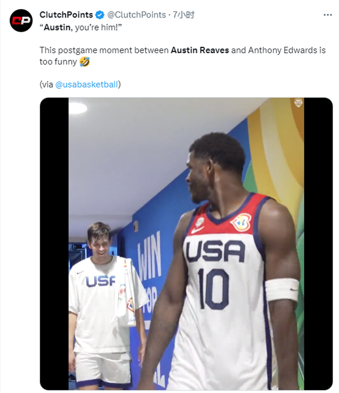Viewport: 339px width, 393px height.
Task: Click the Nike swoosh on the jersey
Action: point(197,230)
